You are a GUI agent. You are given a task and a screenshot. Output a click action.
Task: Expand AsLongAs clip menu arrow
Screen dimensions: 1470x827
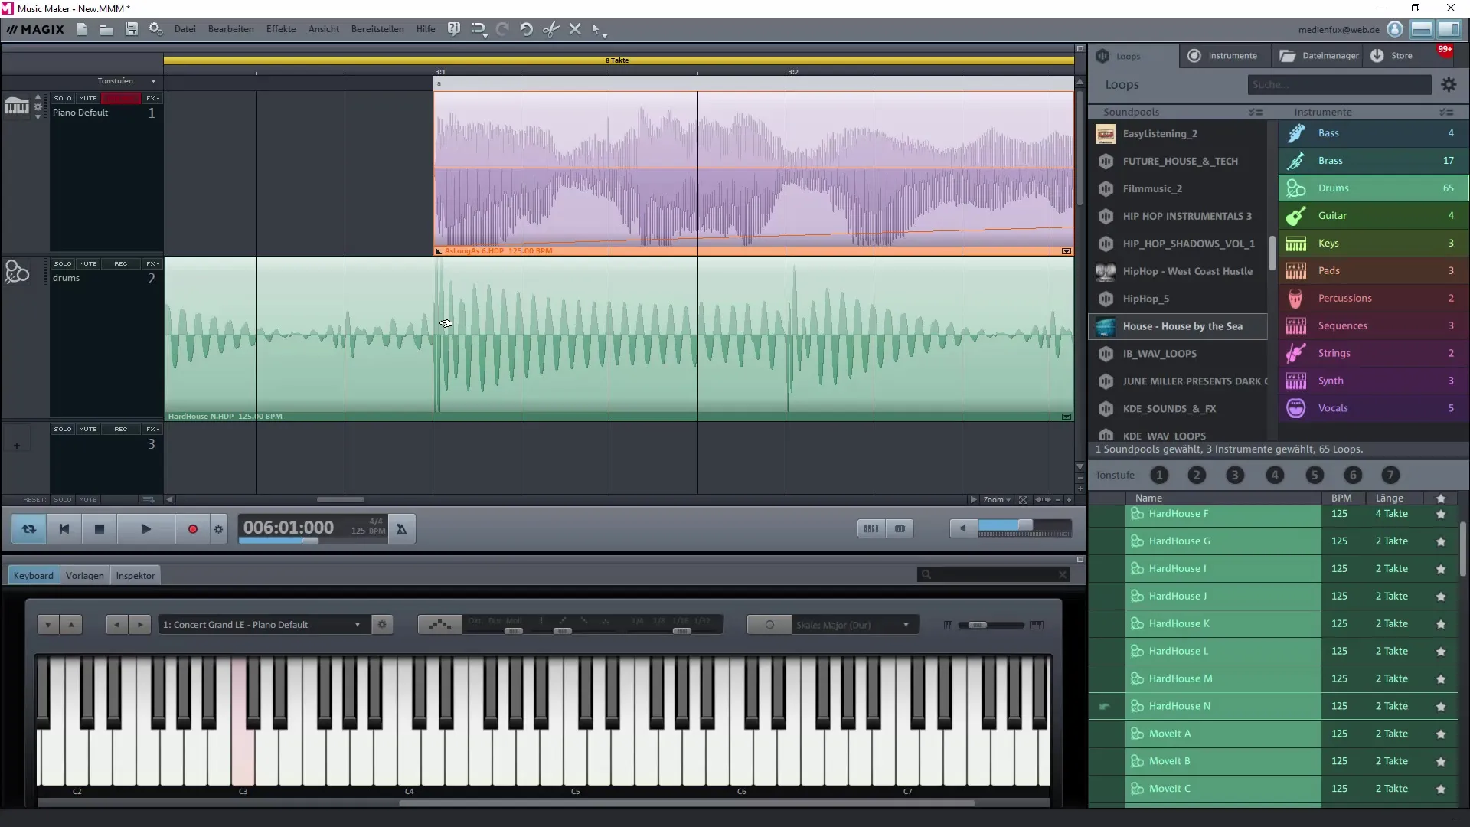point(1066,251)
